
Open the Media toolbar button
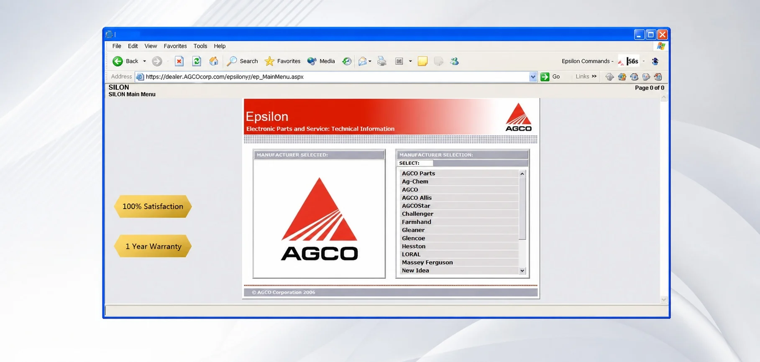[321, 61]
